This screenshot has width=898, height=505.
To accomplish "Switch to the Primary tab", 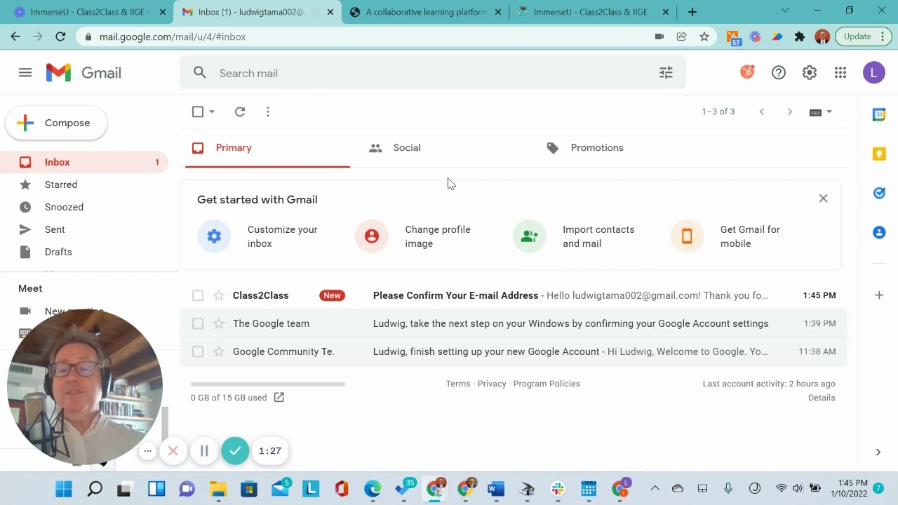I will click(267, 148).
